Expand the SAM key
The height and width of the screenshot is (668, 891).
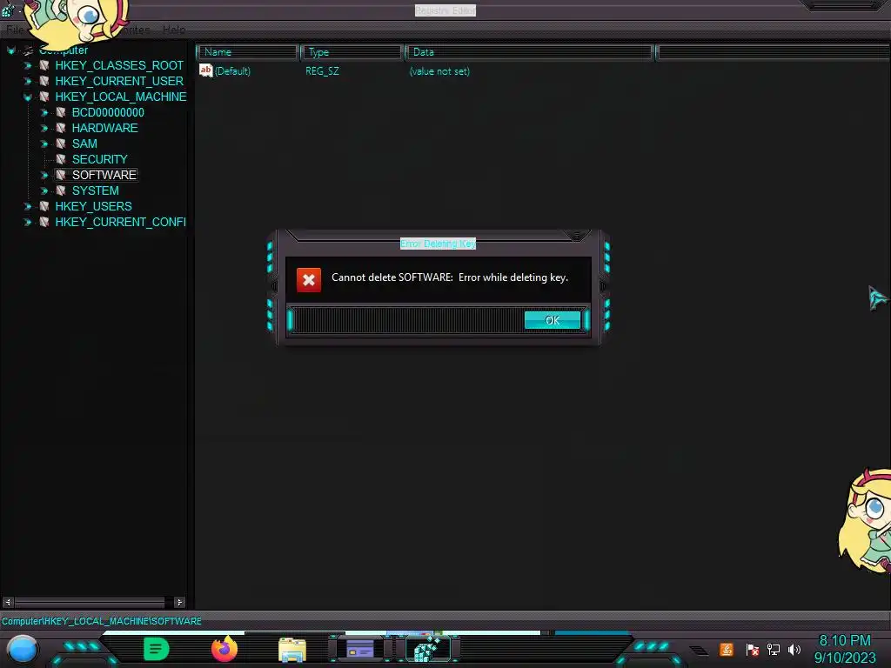coord(44,144)
